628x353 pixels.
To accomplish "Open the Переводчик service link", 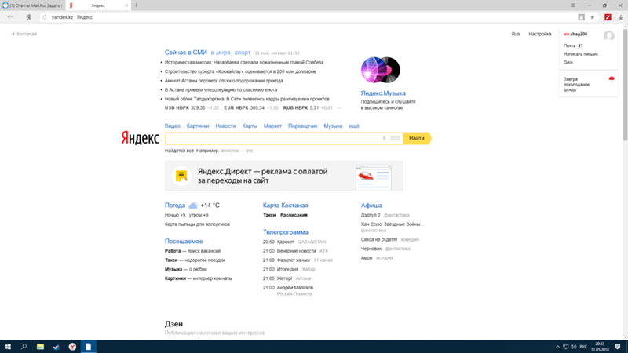I will (x=303, y=126).
